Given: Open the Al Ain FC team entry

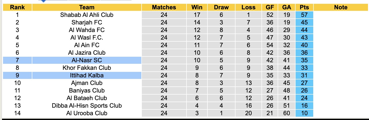Looking at the screenshot, I should [x=87, y=45].
